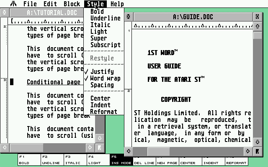Image resolution: width=268 pixels, height=167 pixels.
Task: Click up arrow in GUIDE.DOC scrollbar
Action: (x=258, y=26)
